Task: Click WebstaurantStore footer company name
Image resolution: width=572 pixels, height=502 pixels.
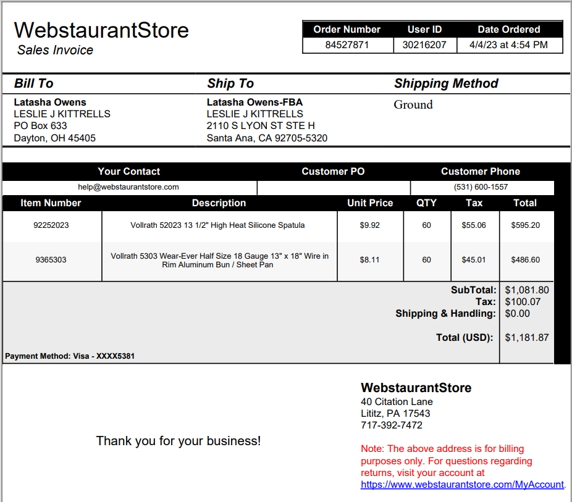Action: pyautogui.click(x=416, y=388)
